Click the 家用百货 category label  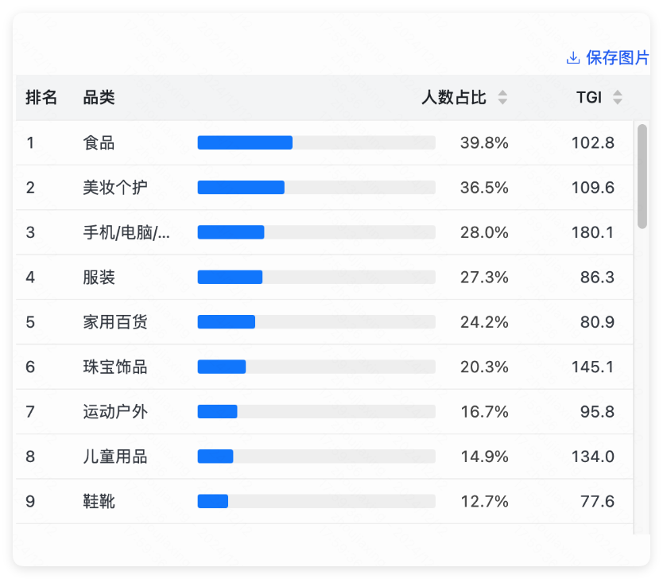click(114, 322)
